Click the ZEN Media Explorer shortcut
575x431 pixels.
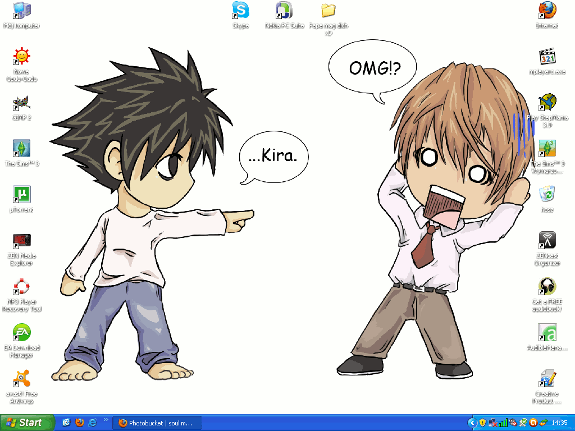pyautogui.click(x=21, y=241)
